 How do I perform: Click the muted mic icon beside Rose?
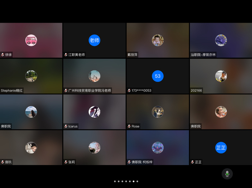tap(129, 126)
